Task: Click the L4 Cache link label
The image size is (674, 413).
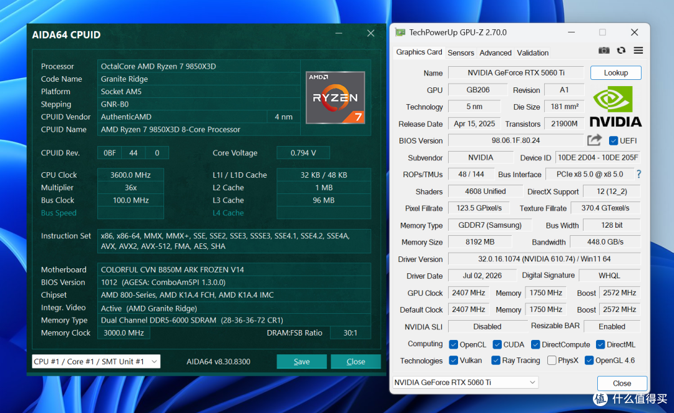Action: tap(228, 213)
